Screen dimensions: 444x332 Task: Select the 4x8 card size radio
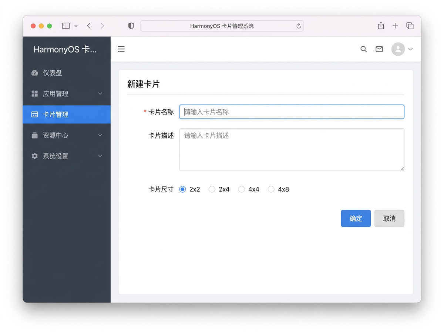pos(271,189)
